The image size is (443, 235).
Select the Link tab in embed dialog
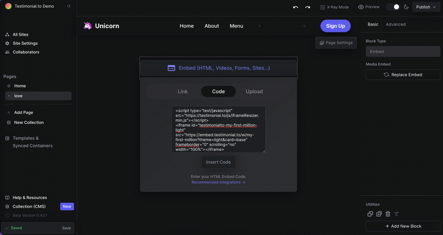tap(183, 91)
